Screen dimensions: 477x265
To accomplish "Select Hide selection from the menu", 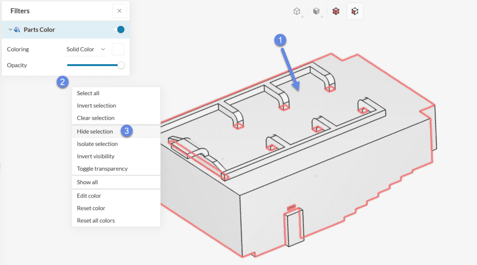I will pos(95,132).
